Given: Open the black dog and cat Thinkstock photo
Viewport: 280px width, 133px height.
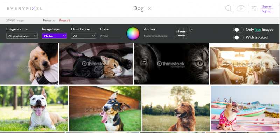Looking at the screenshot, I should [x=171, y=64].
